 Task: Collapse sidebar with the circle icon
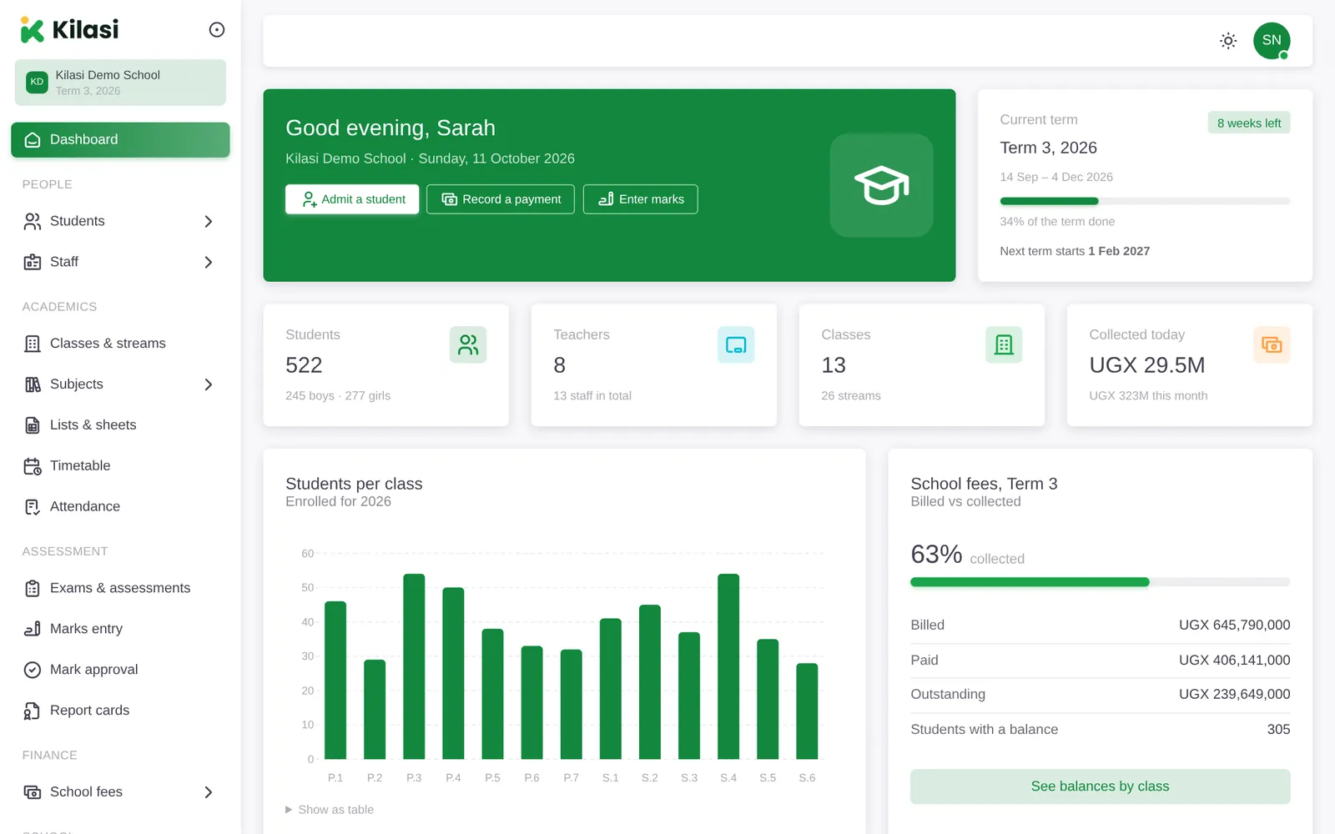coord(217,30)
